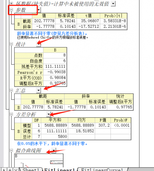Click the 总计 sum of squares 5800
Viewport: 154px width, 171px height.
click(x=54, y=137)
